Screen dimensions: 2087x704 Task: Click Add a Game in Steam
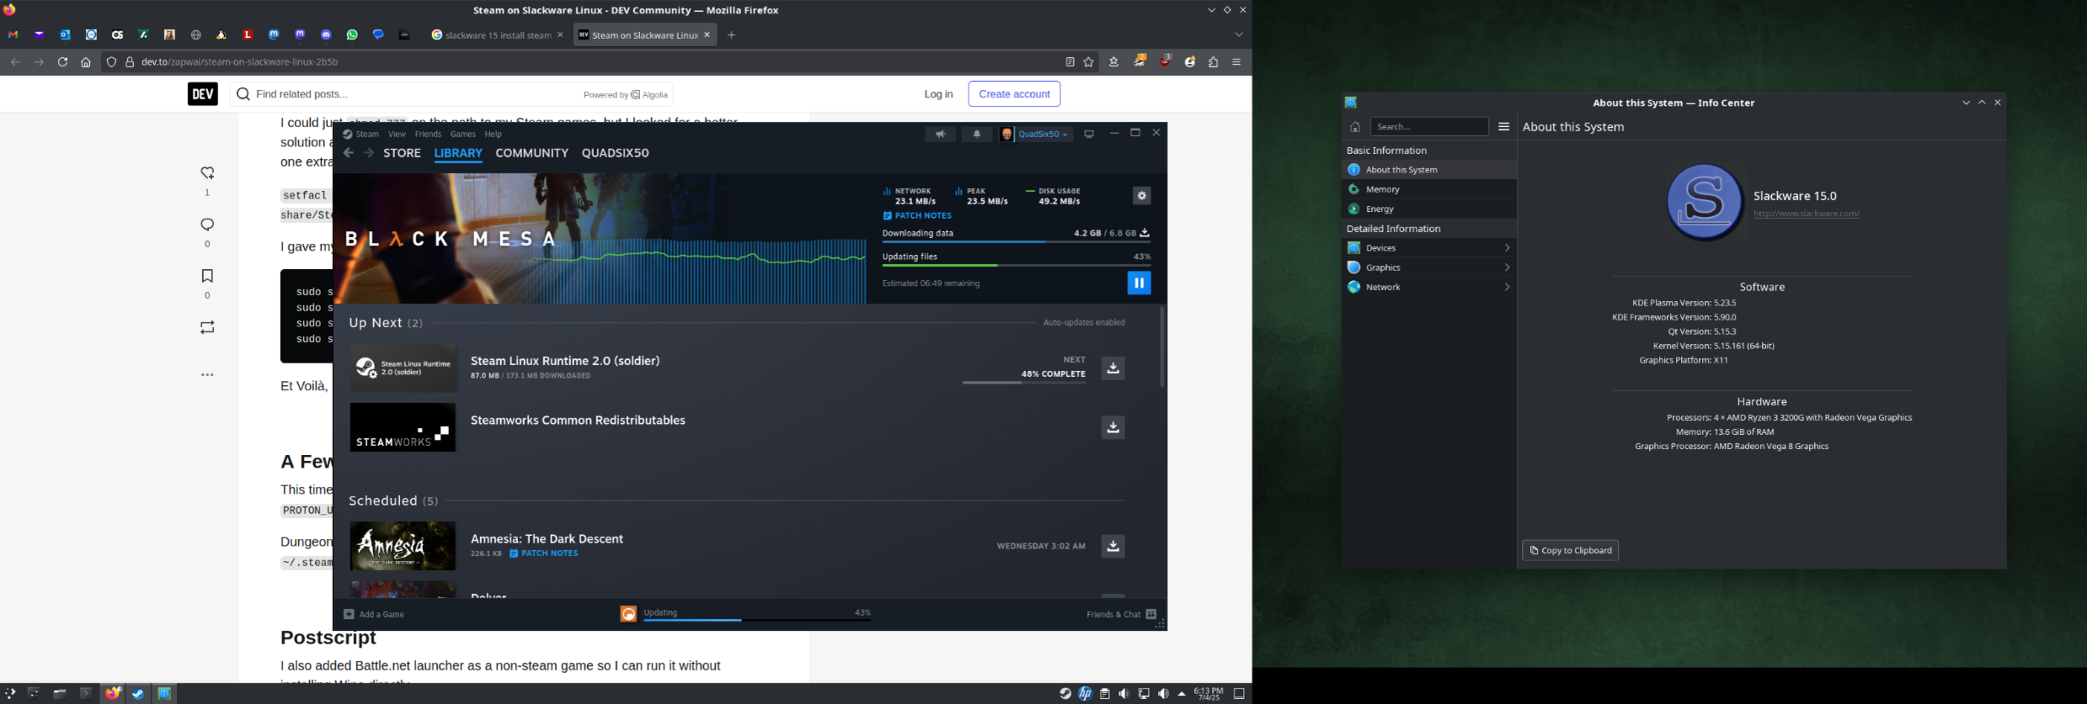click(374, 614)
